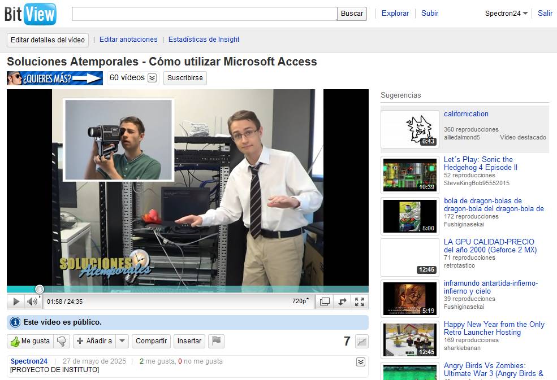Open the Subir upload link
This screenshot has height=380, width=557.
(429, 14)
